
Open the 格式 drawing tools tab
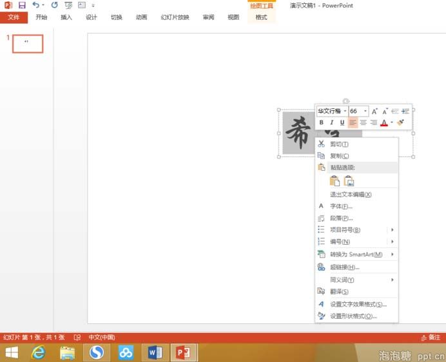[261, 17]
